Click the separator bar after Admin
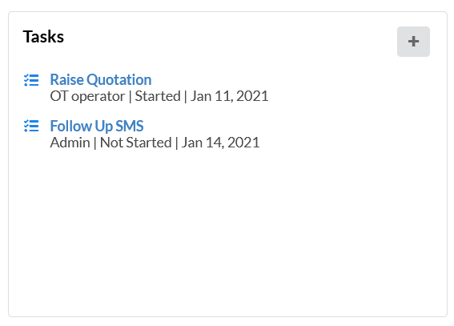The height and width of the screenshot is (326, 454). click(x=94, y=143)
